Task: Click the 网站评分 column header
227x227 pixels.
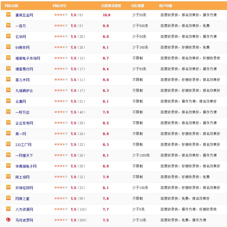Action: [60, 6]
